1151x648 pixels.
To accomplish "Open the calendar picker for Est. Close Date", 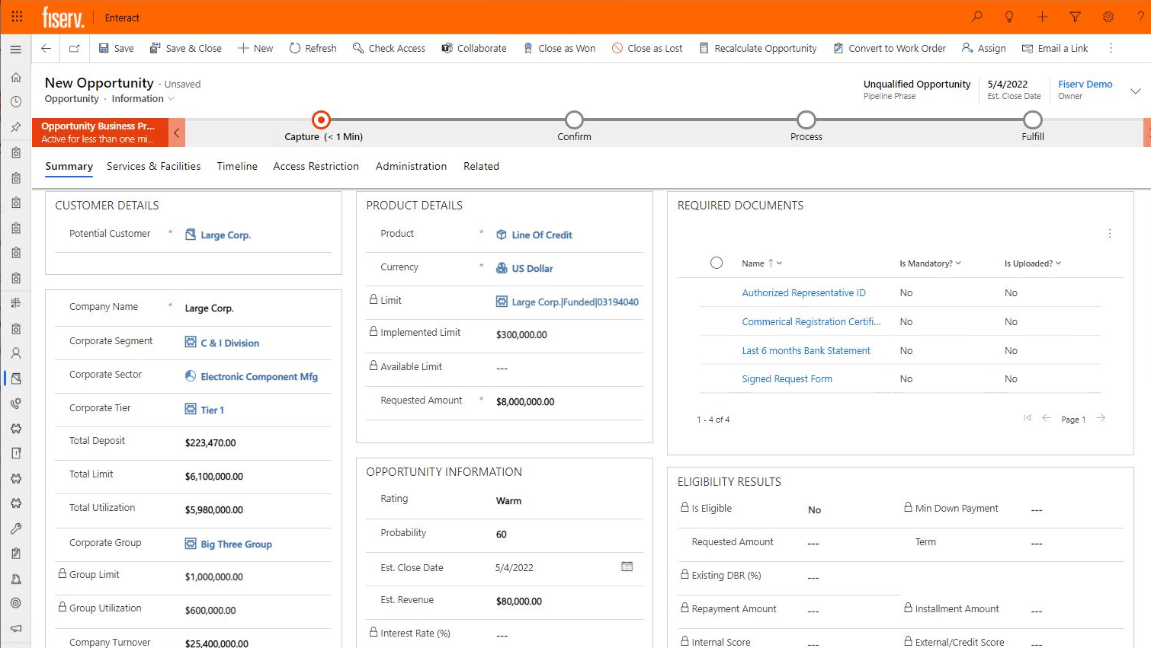I will pos(627,567).
